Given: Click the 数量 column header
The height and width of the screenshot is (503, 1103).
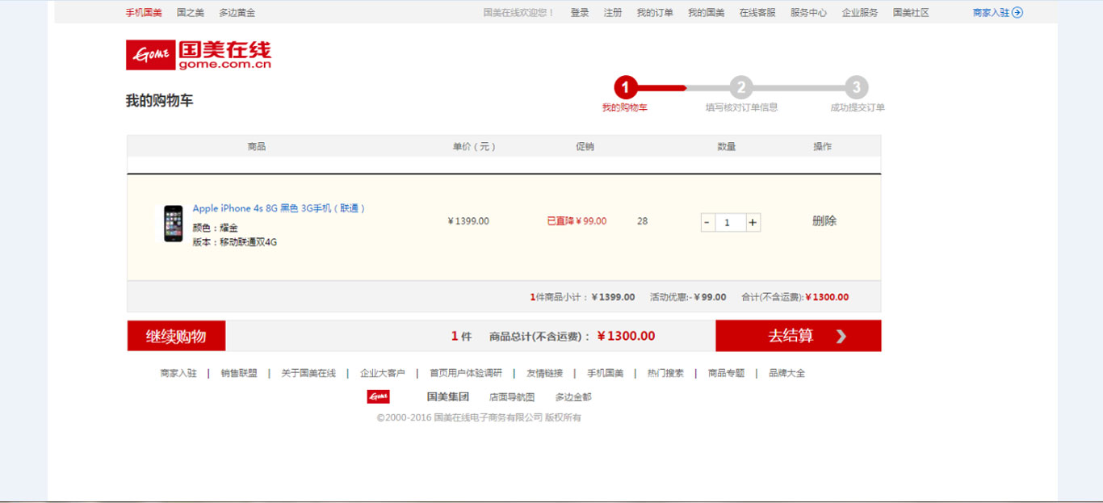Looking at the screenshot, I should click(x=727, y=146).
